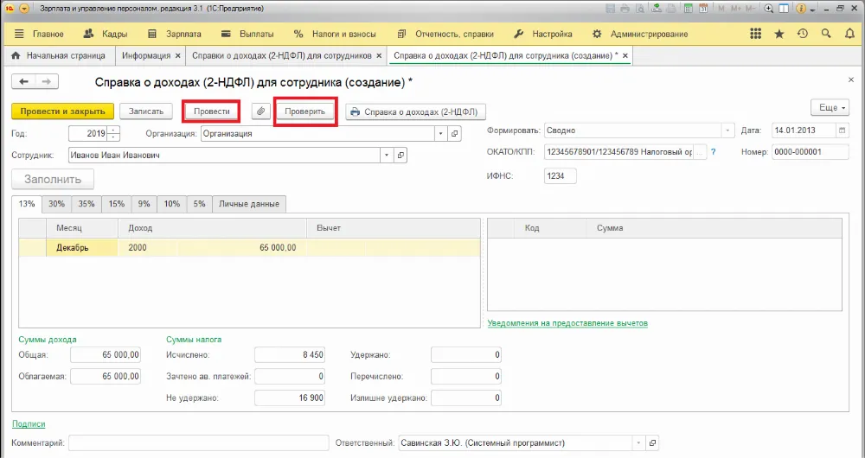Click the Заполнить button
The height and width of the screenshot is (458, 865).
coord(53,179)
